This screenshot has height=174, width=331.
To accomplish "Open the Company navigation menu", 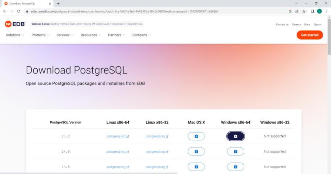I will coord(141,35).
